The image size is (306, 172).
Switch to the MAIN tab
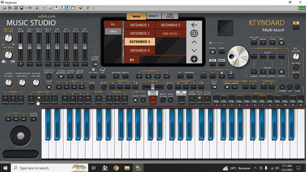pyautogui.click(x=136, y=16)
